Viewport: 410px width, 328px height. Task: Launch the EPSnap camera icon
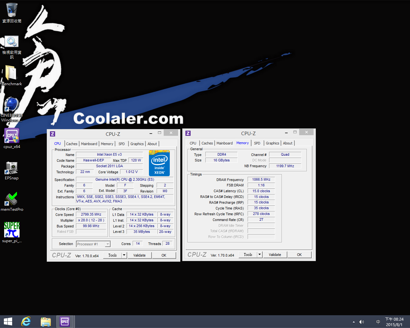pos(12,170)
